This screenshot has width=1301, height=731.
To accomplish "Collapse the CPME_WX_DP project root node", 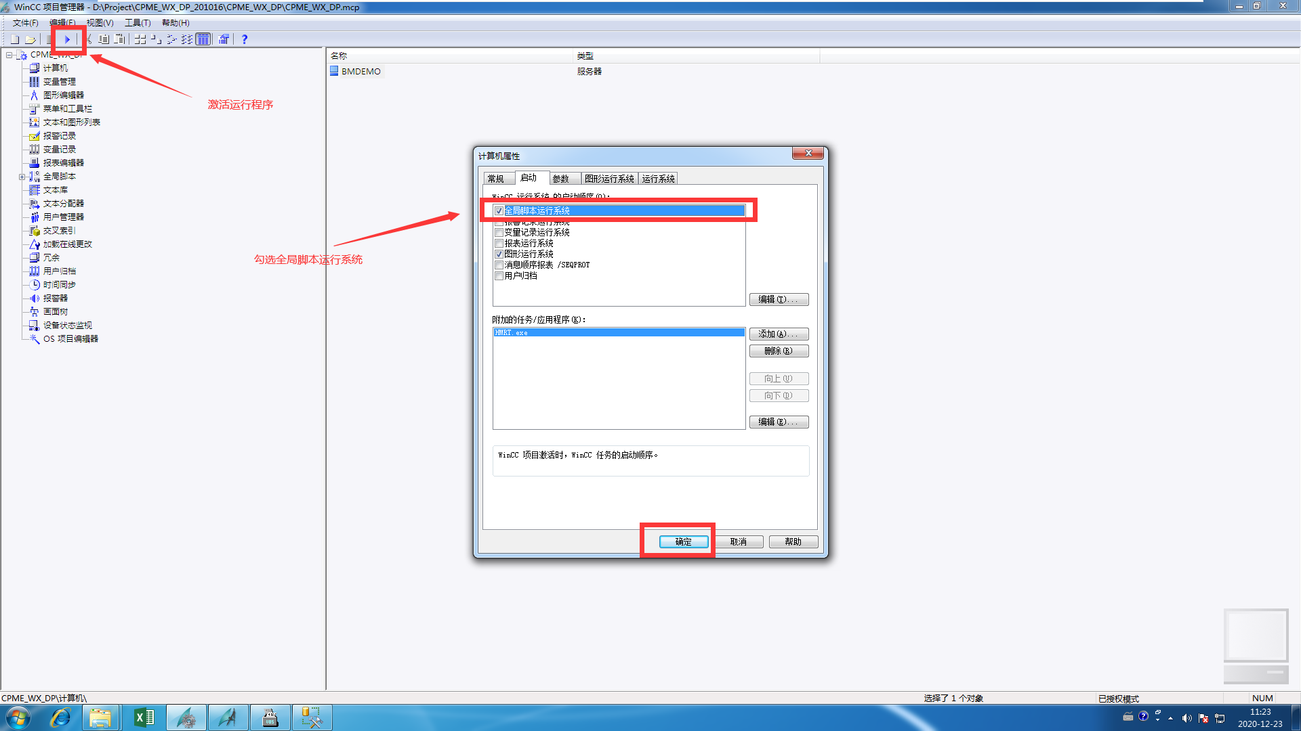I will click(8, 54).
